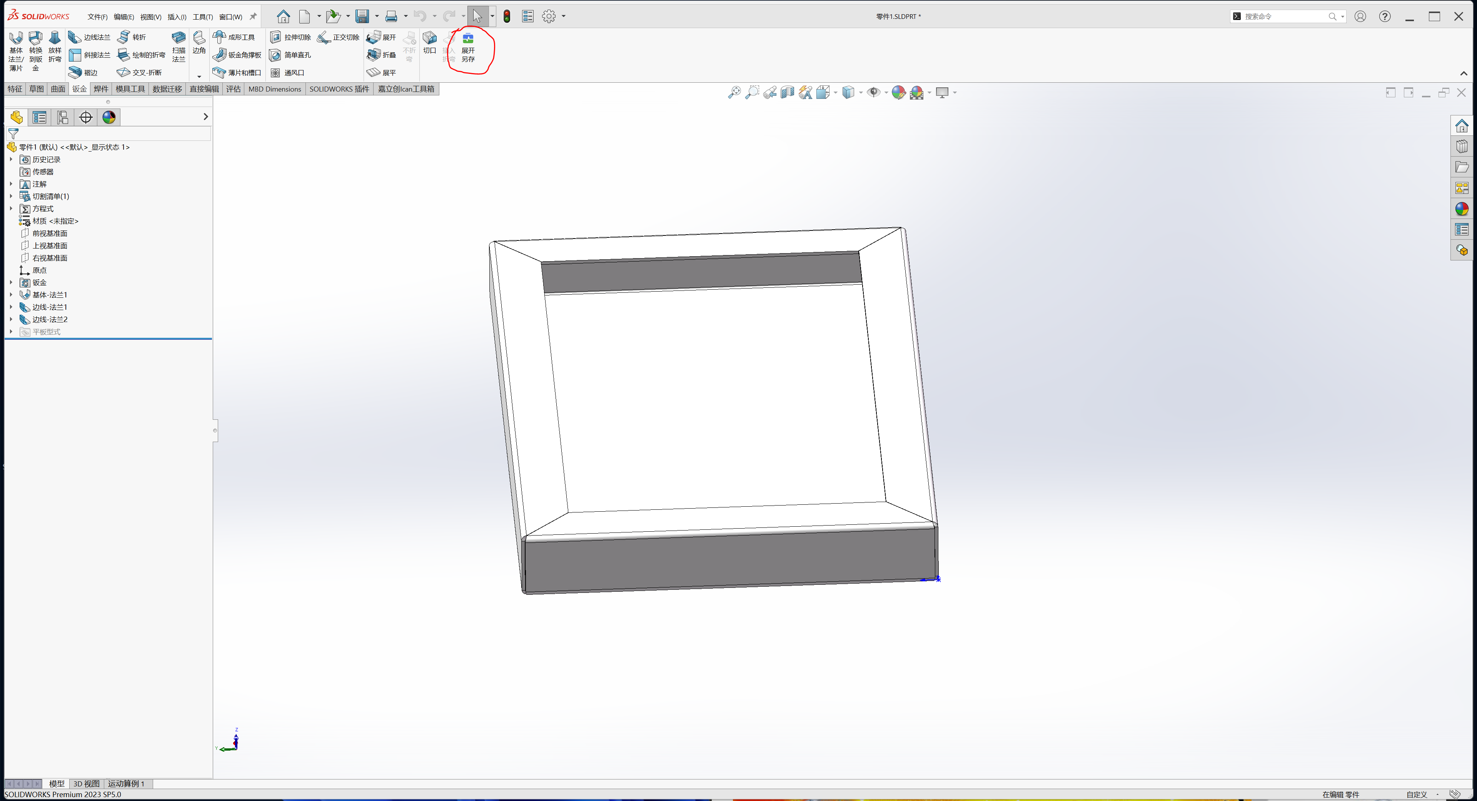Open the apply scene icon
Image resolution: width=1477 pixels, height=801 pixels.
pos(917,92)
